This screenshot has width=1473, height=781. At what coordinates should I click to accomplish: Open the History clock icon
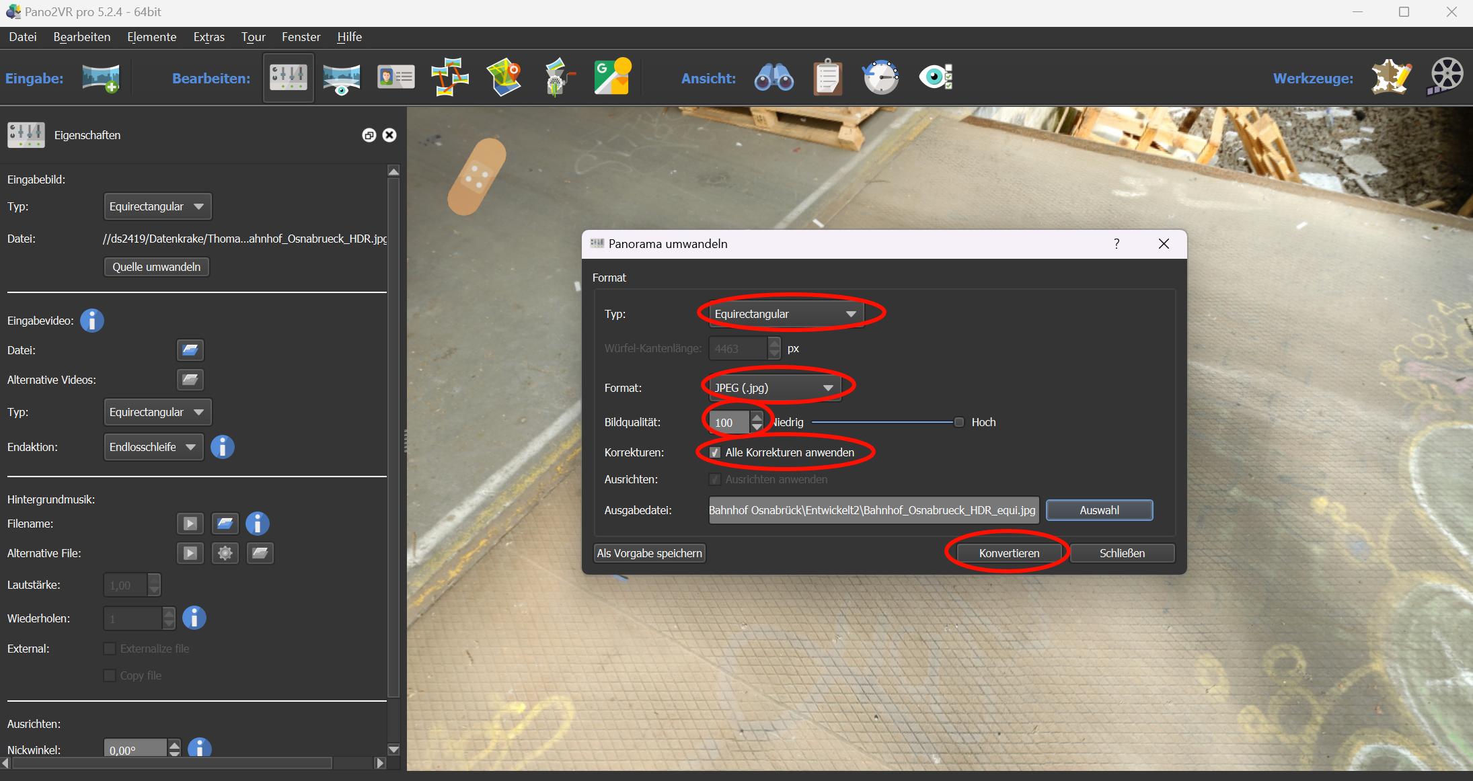pos(881,77)
